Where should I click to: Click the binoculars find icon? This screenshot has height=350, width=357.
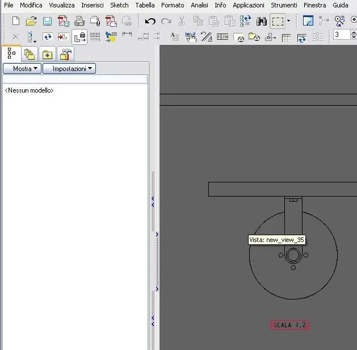[x=262, y=22]
